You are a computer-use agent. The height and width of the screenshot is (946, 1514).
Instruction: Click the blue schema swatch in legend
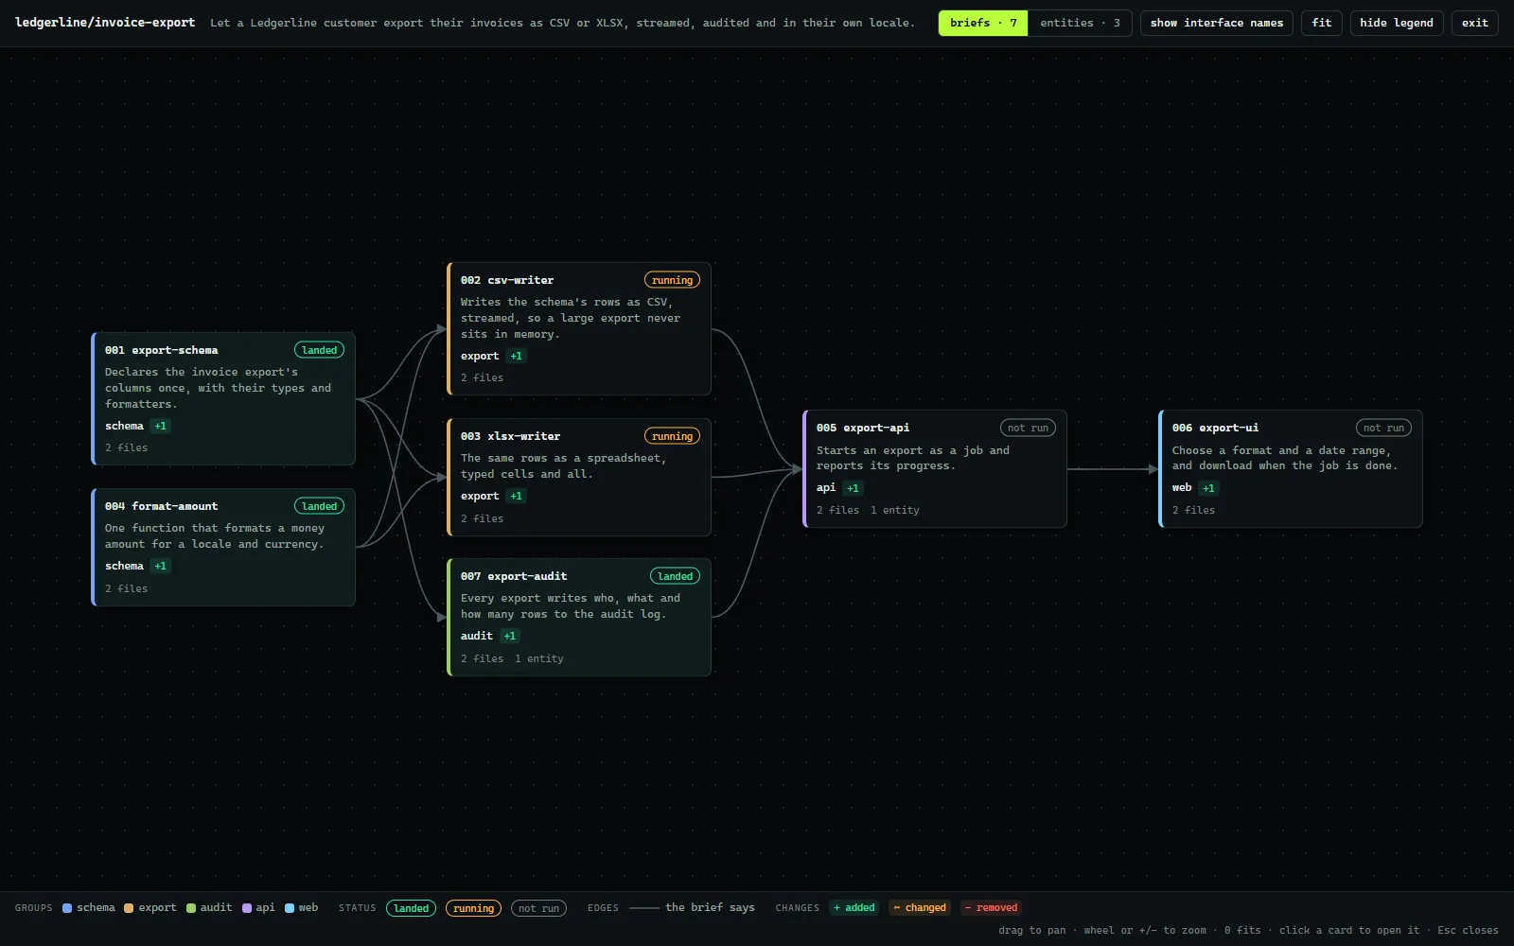[x=67, y=908]
